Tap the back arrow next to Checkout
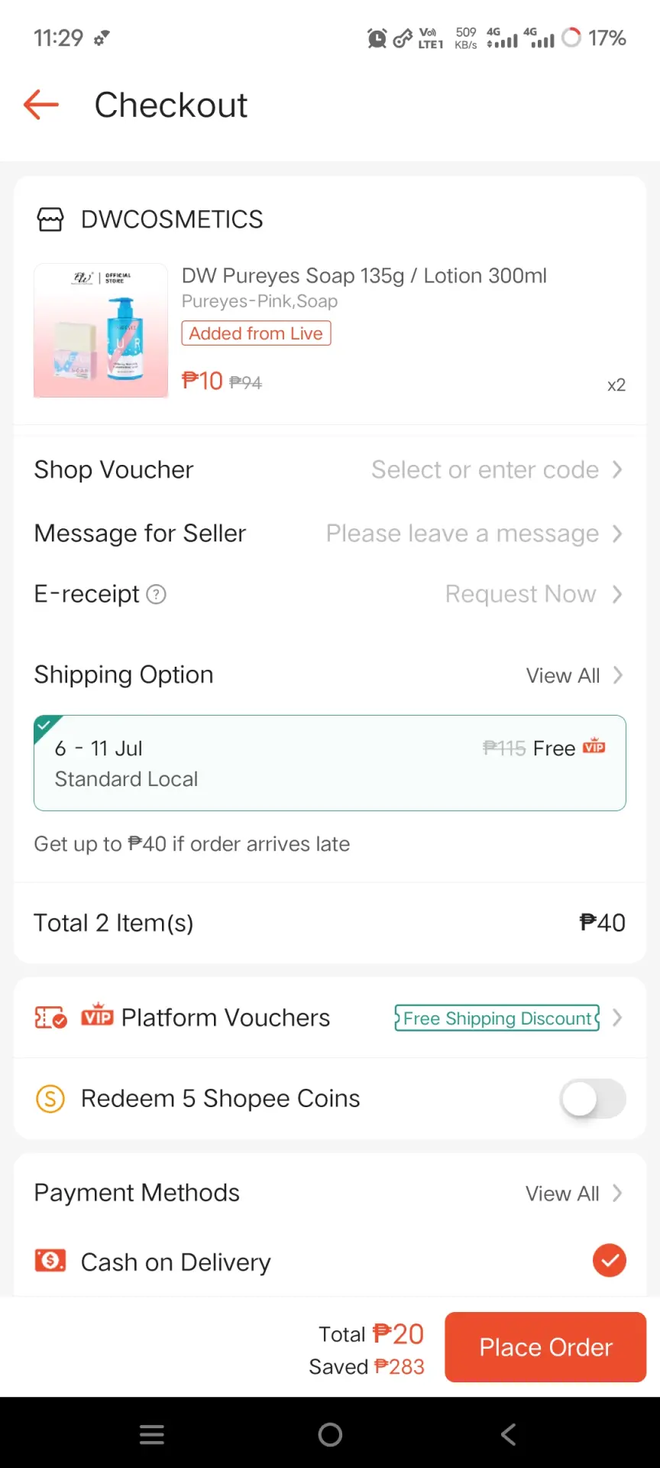The image size is (660, 1468). (x=41, y=105)
